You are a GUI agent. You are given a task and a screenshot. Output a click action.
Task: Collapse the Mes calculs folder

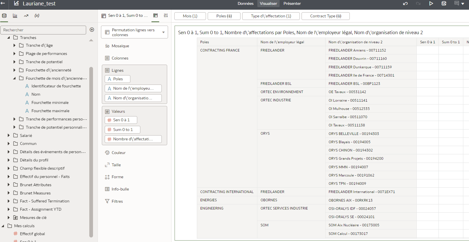[x=3, y=226]
